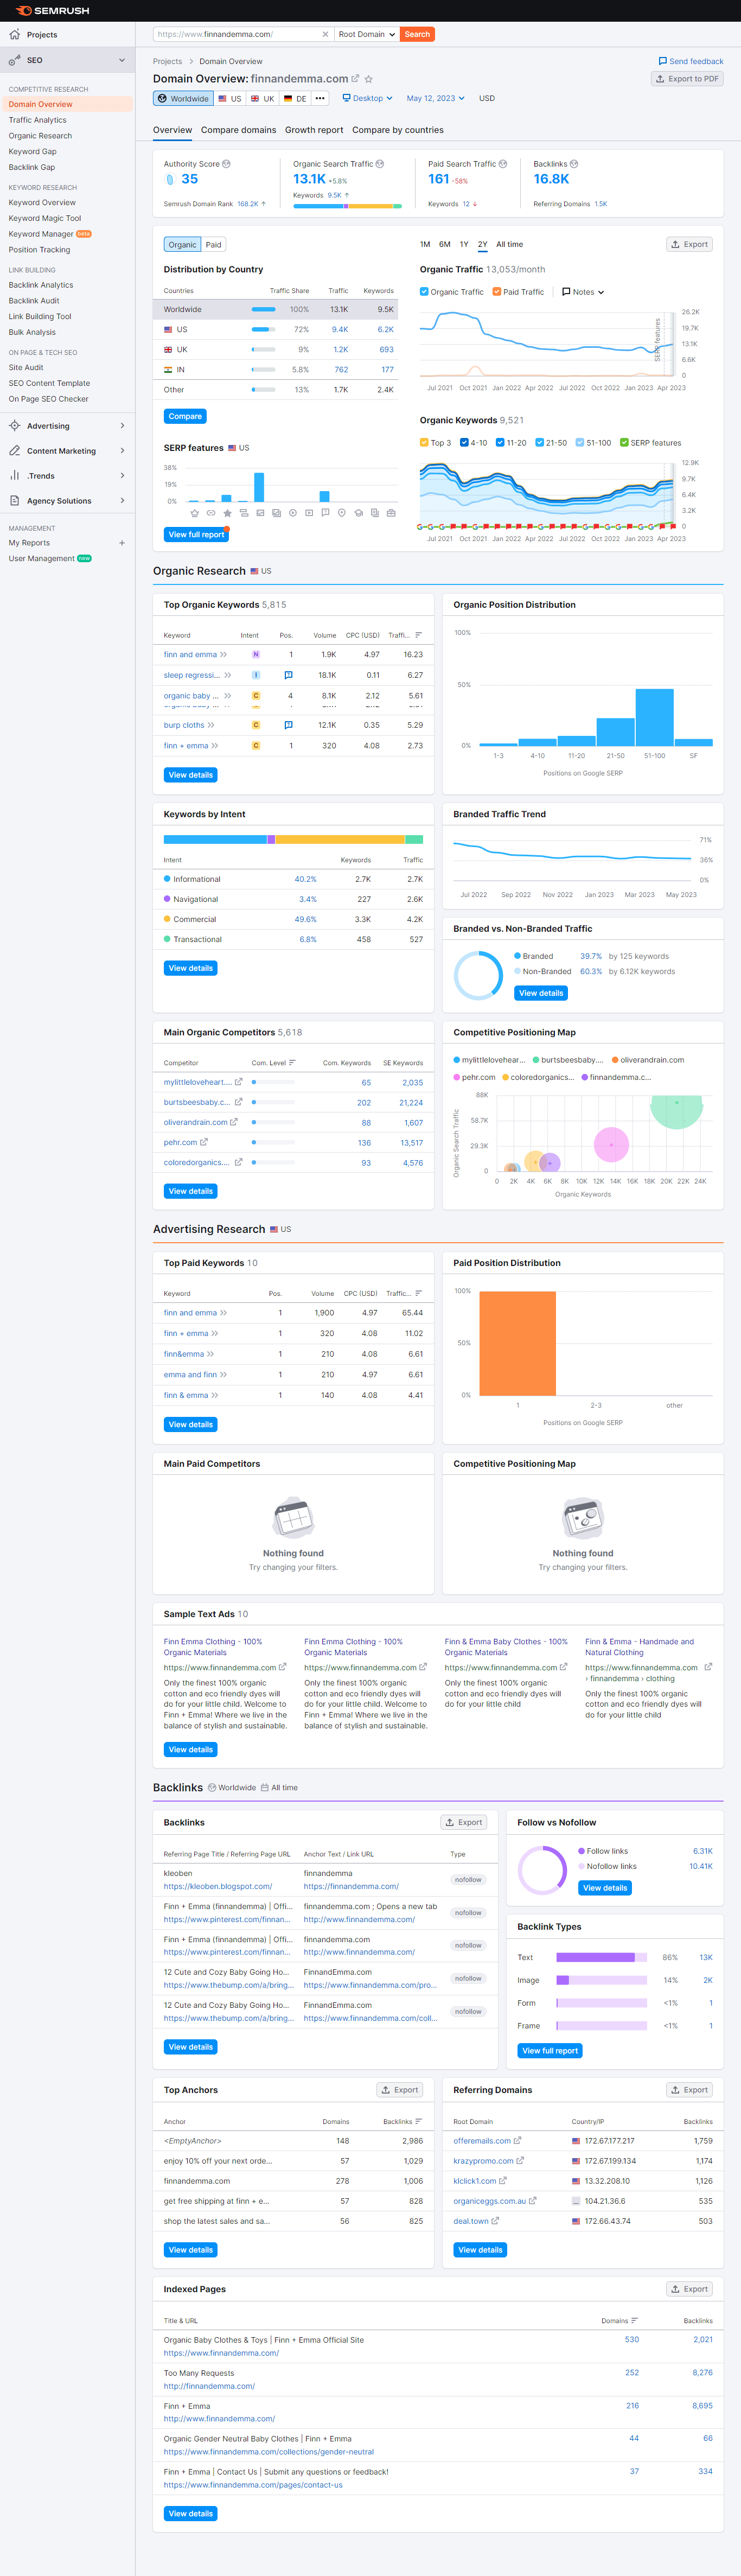Expand Advertising sidebar menu
This screenshot has width=741, height=2576.
point(122,425)
